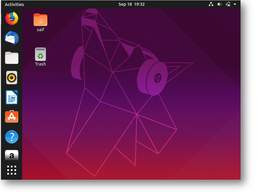Viewport: 259px width, 192px height.
Task: Show Applications grid button
Action: [x=12, y=170]
